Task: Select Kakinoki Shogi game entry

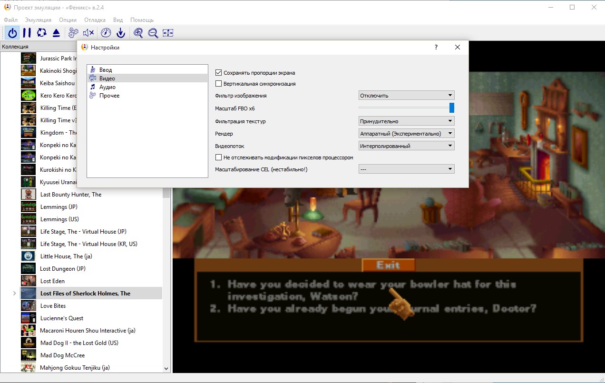Action: [58, 70]
